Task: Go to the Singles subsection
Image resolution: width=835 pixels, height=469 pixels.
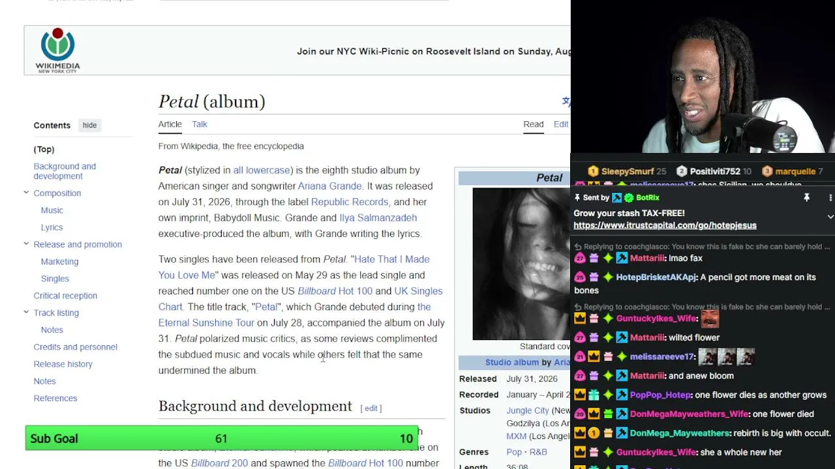Action: coord(55,279)
